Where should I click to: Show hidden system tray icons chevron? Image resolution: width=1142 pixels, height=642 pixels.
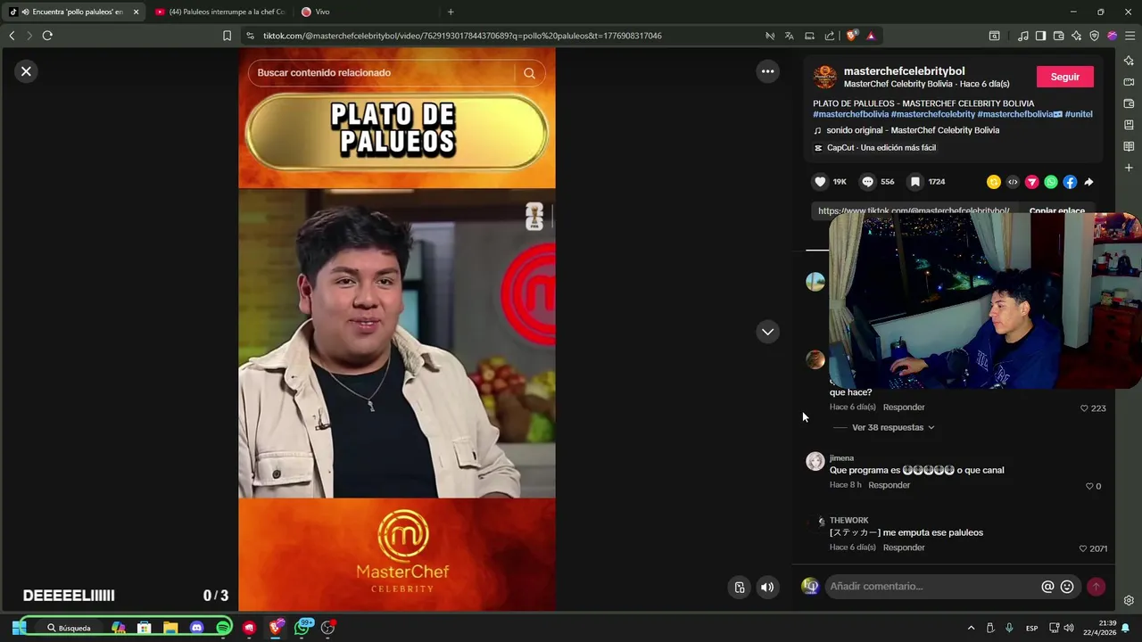971,628
